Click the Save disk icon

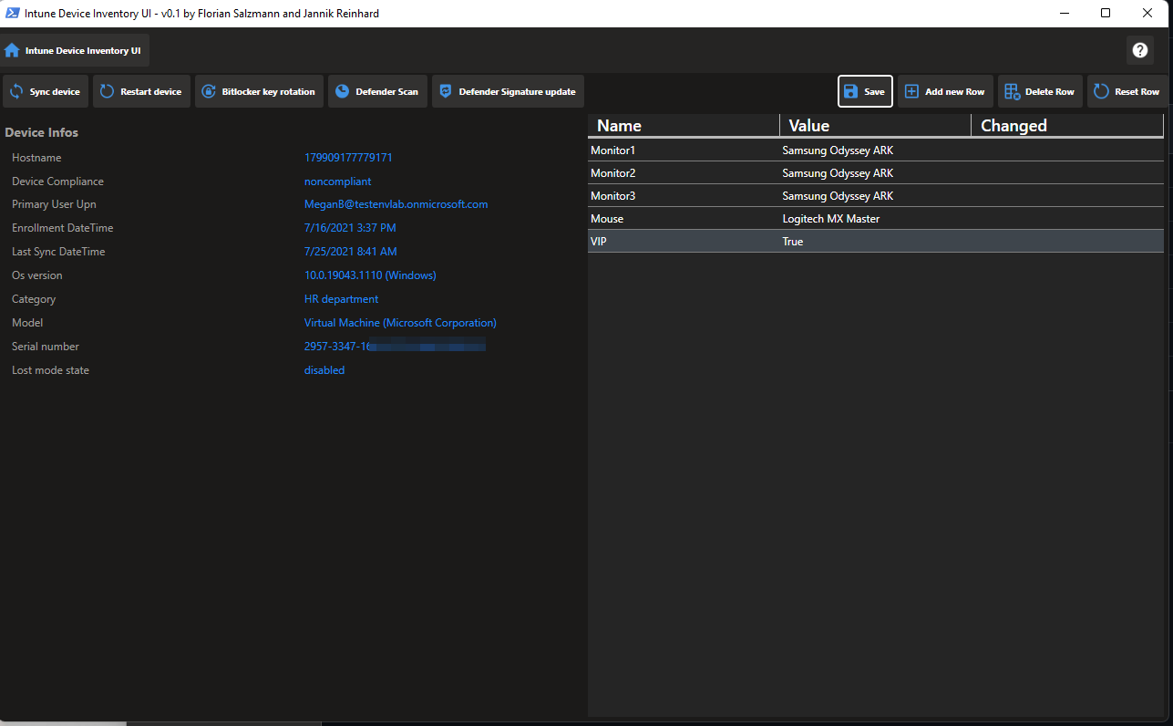[851, 91]
